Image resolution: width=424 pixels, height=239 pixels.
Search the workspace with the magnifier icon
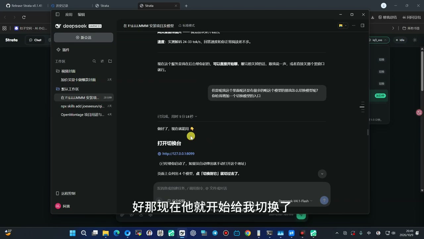[94, 61]
